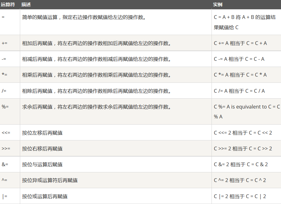
Task: Click example 'C <<= 2 相当于 C = C << 2'
Action: pyautogui.click(x=243, y=133)
